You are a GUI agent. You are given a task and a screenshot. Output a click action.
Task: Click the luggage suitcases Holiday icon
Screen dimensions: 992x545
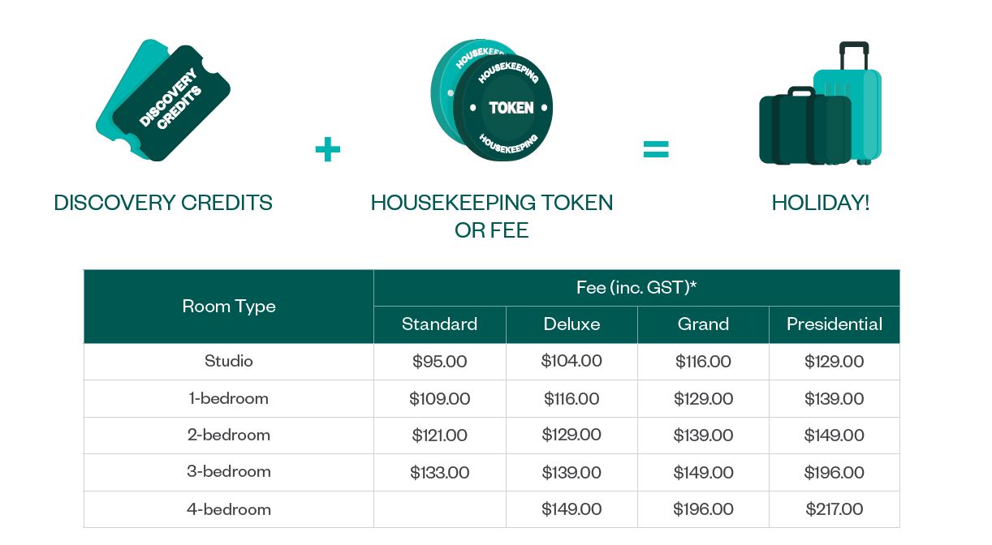click(820, 105)
